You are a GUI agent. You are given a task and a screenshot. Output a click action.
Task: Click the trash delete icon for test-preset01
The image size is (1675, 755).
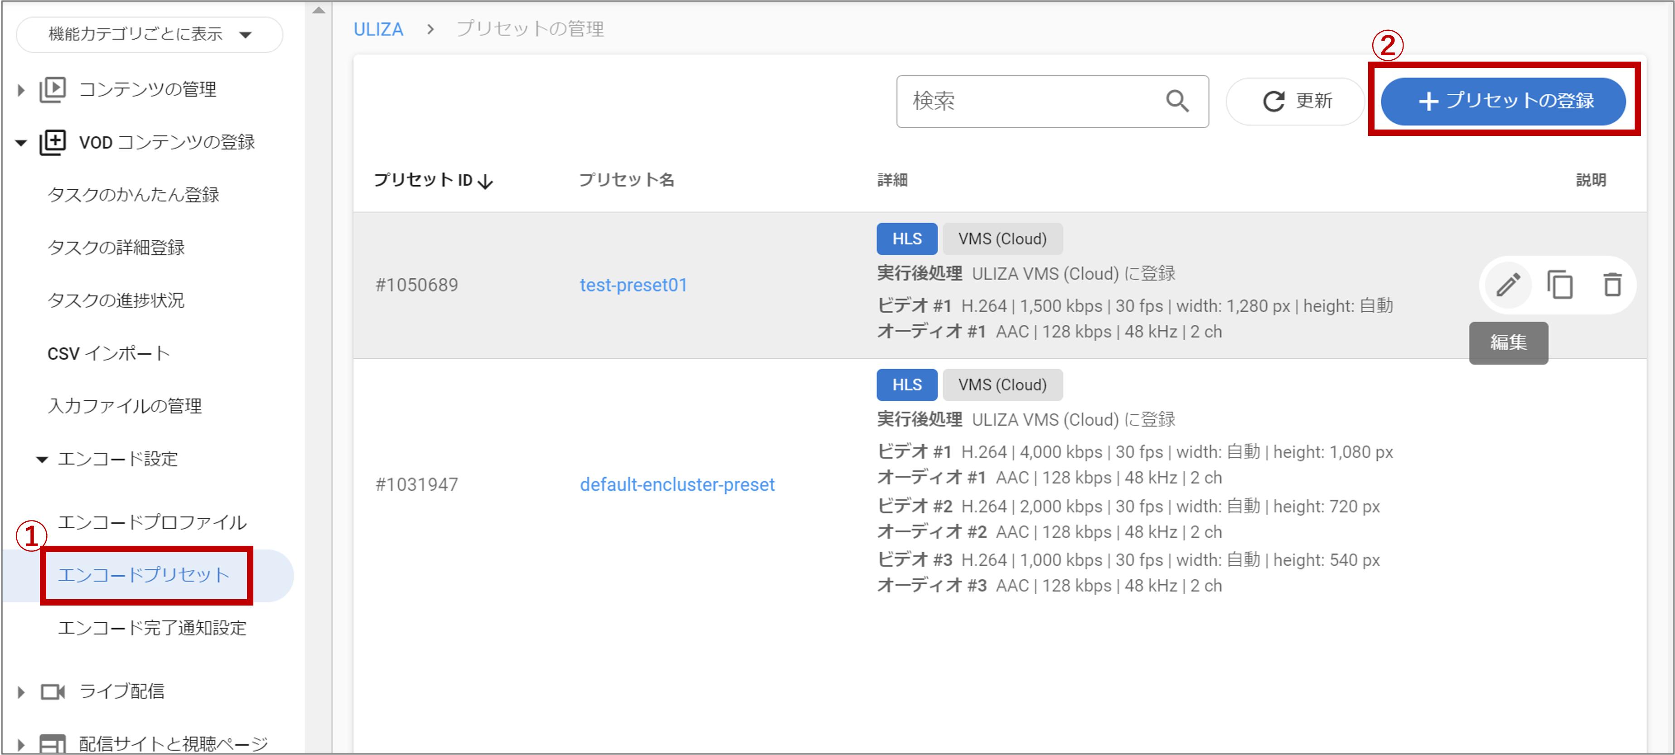click(x=1612, y=284)
